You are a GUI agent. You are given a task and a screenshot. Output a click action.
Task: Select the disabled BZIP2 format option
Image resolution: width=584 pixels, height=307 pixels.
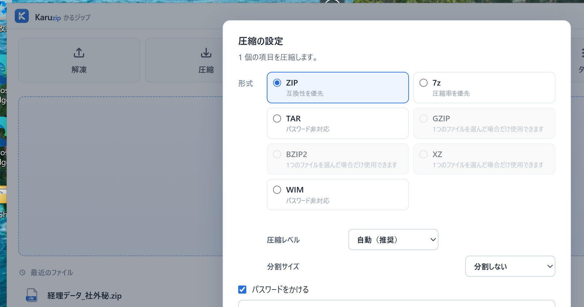tap(338, 159)
